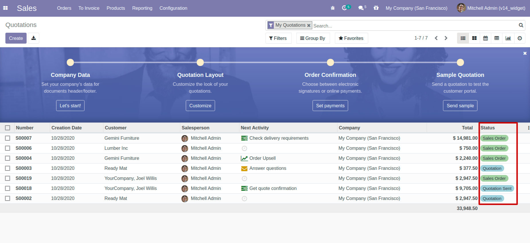Switch to activity view

[x=520, y=38]
